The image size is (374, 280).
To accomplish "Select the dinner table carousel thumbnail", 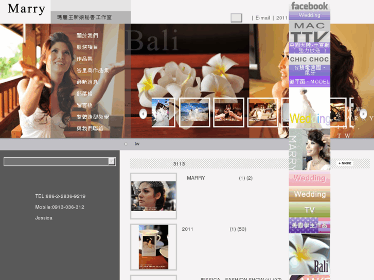I will click(263, 112).
